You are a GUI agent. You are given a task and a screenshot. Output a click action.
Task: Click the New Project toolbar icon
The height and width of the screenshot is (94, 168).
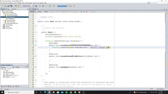5,6
